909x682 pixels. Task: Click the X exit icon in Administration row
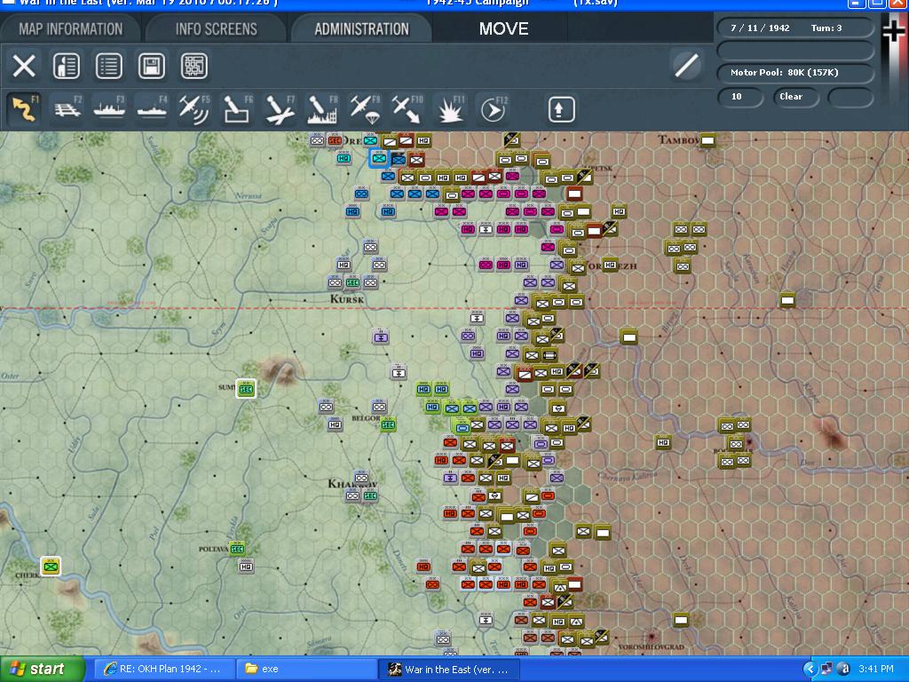pos(24,66)
